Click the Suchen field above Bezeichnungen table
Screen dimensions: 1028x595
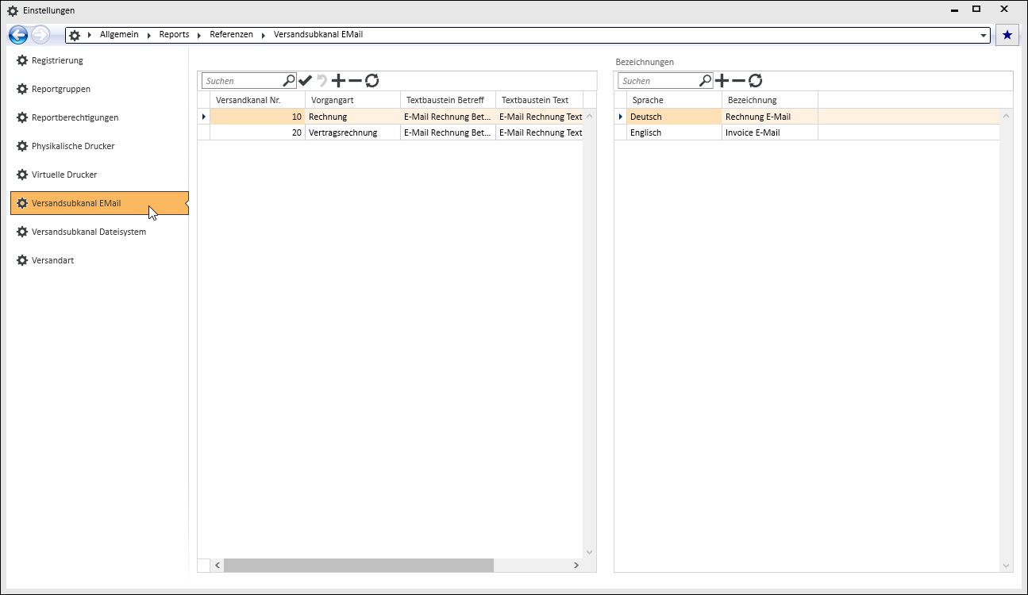coord(658,81)
